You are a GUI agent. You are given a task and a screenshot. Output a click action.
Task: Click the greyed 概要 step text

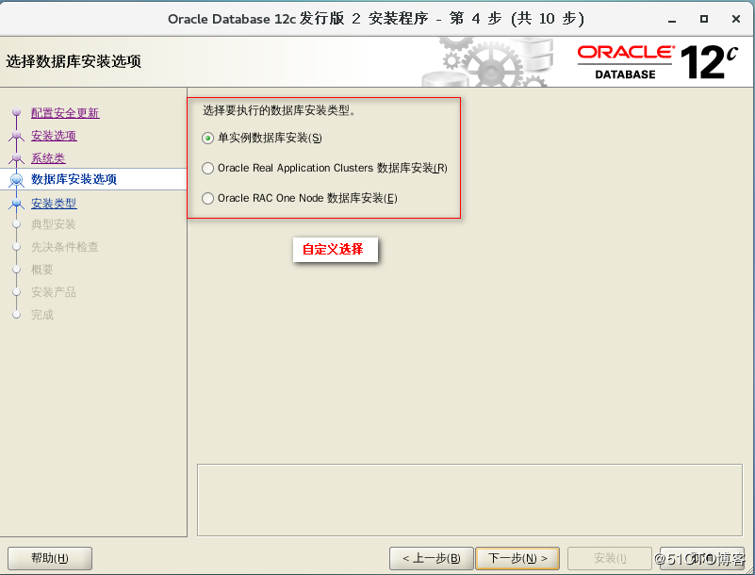click(41, 270)
